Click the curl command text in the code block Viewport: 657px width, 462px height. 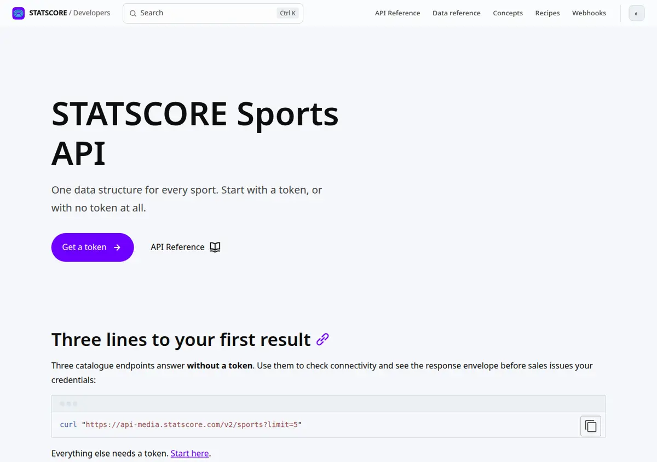pyautogui.click(x=181, y=425)
